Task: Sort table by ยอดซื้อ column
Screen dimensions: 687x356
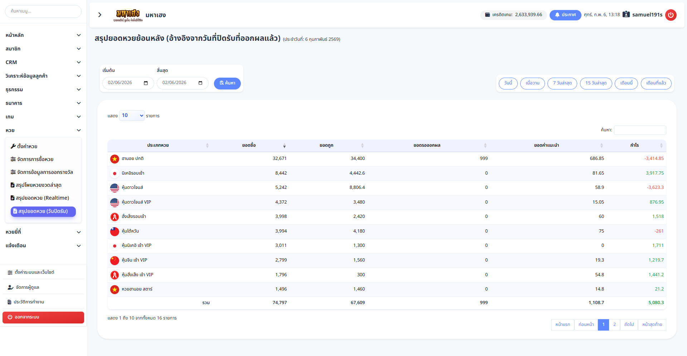Action: (249, 145)
